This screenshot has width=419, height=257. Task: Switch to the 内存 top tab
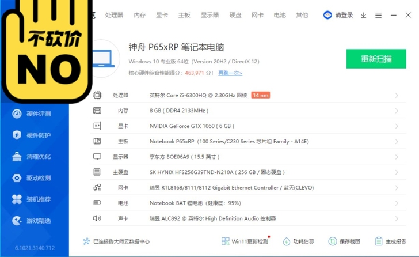[x=140, y=15]
